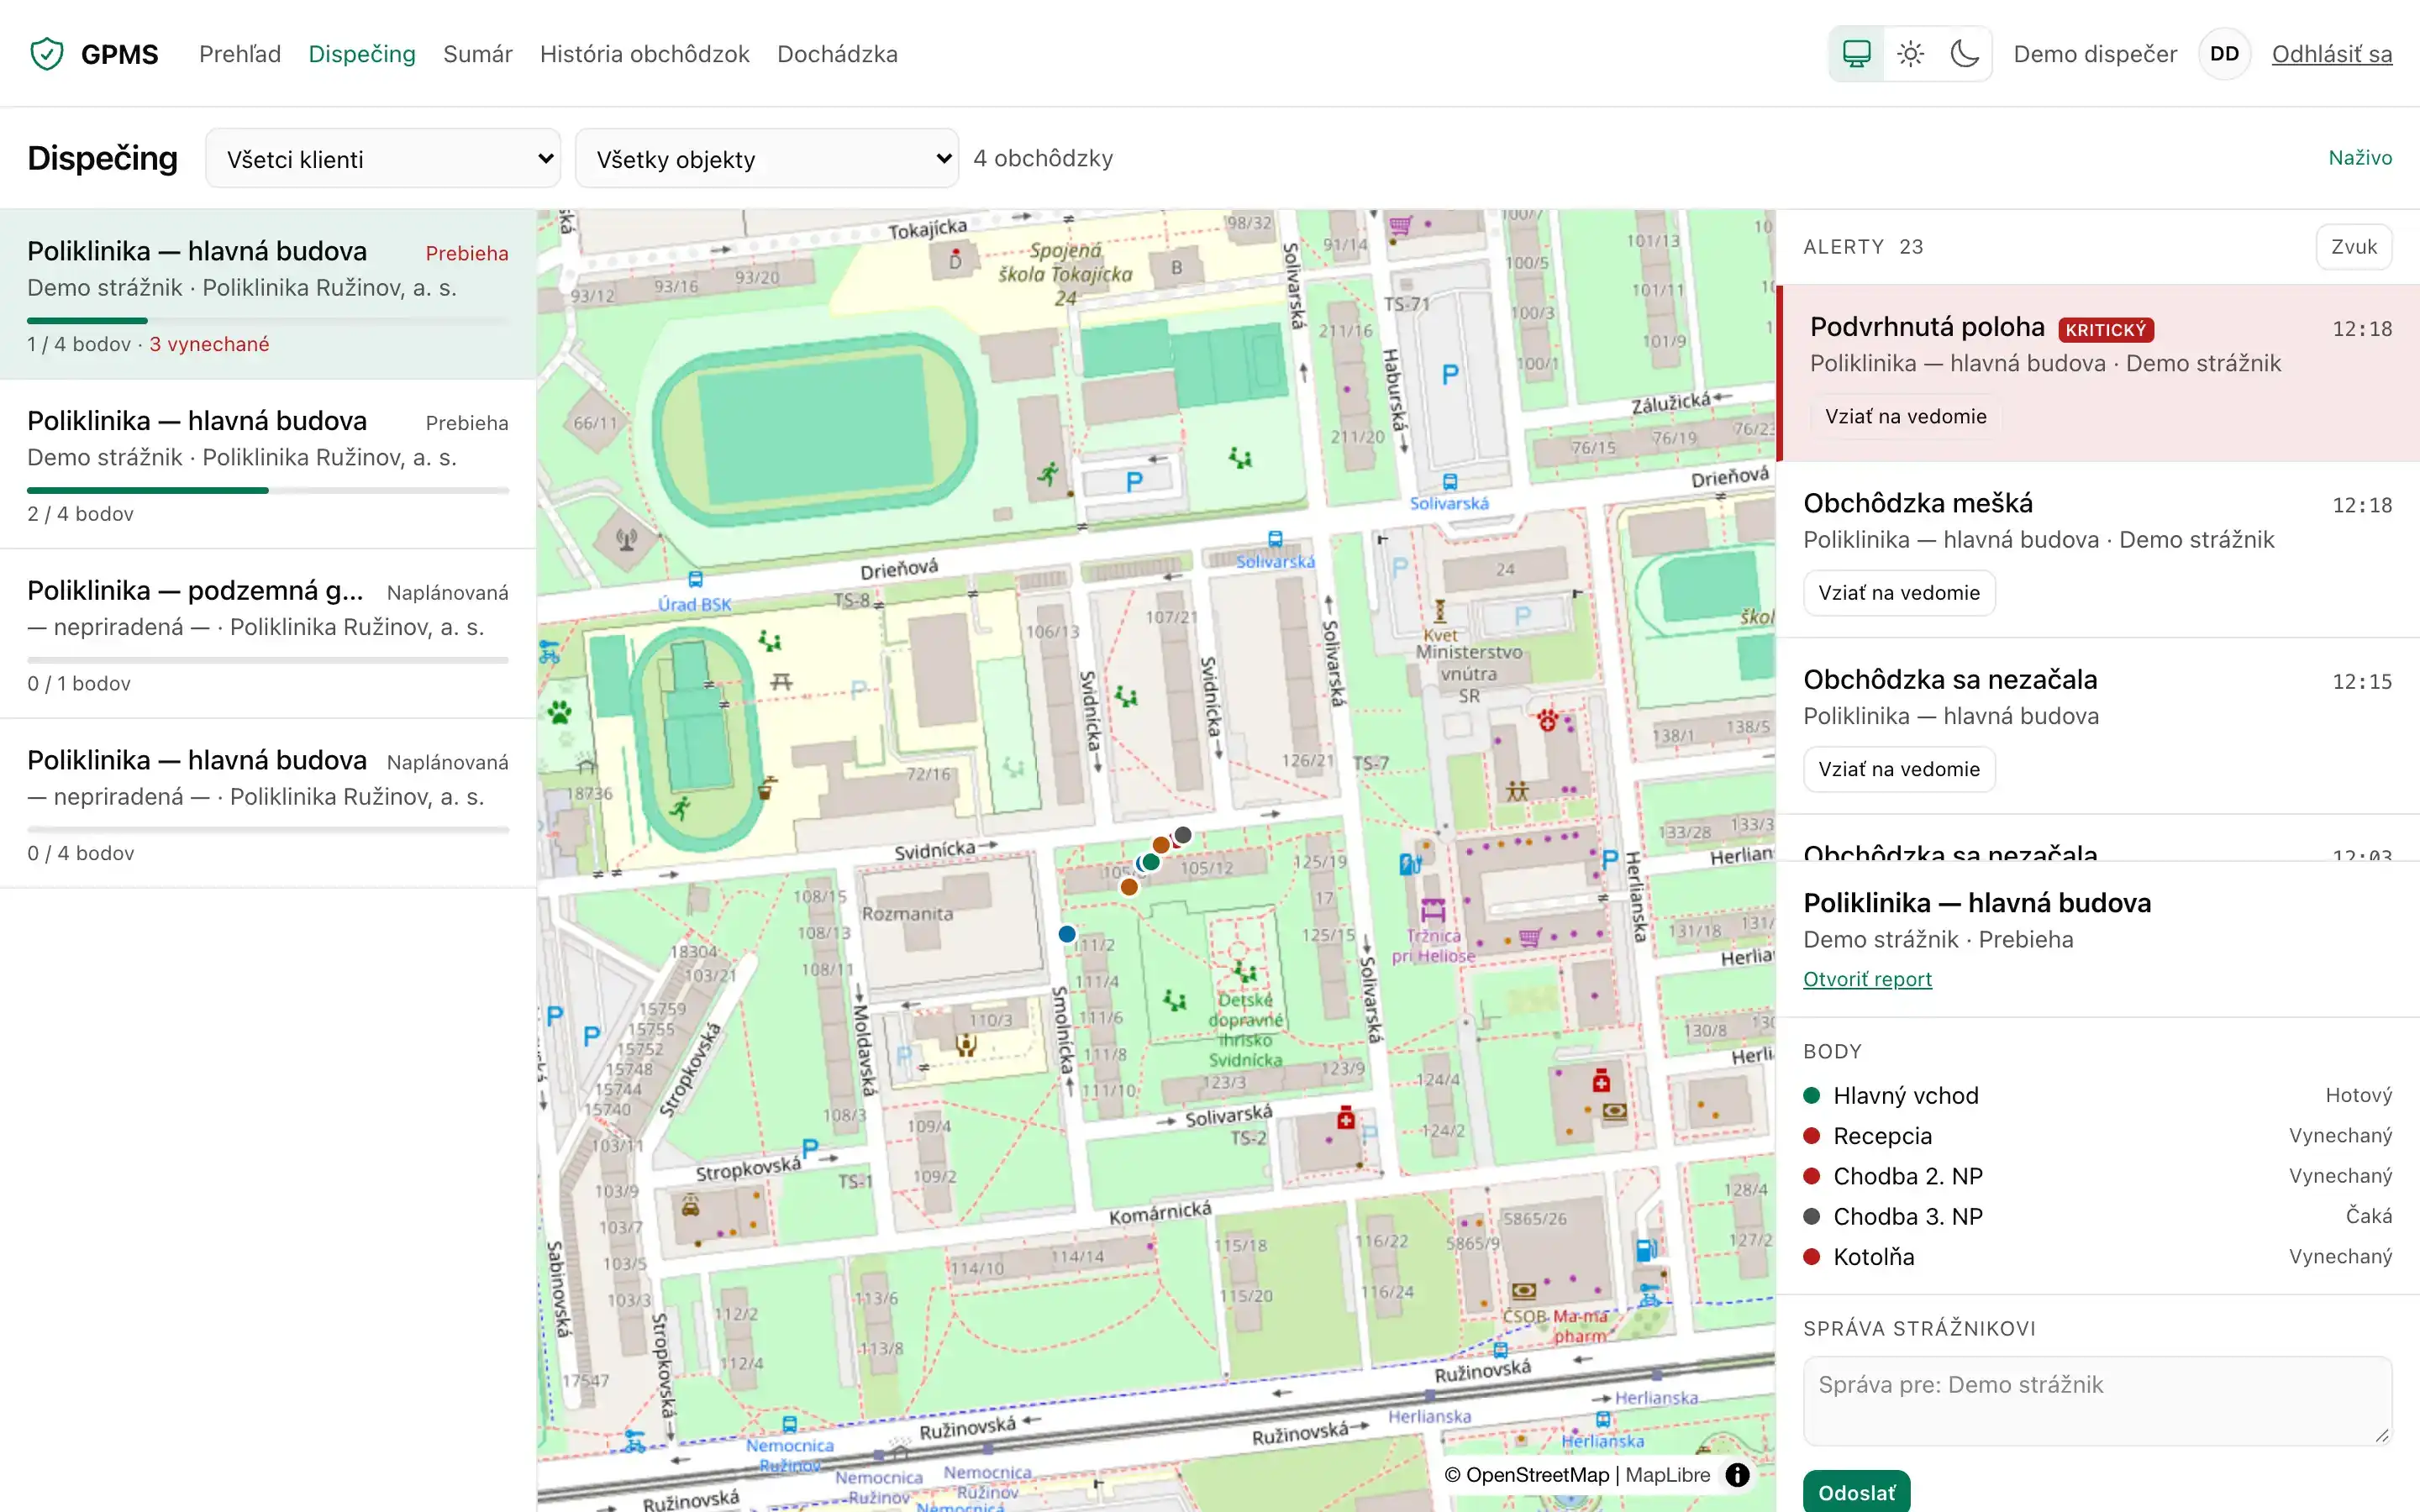
Task: Click progress bar of 1 / 4 bodov patrol
Action: point(268,321)
